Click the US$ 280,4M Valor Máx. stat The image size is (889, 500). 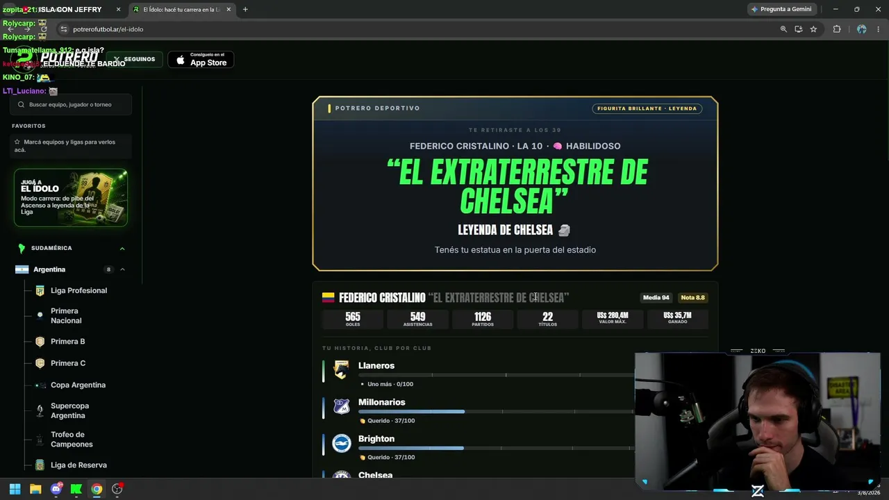tap(613, 319)
